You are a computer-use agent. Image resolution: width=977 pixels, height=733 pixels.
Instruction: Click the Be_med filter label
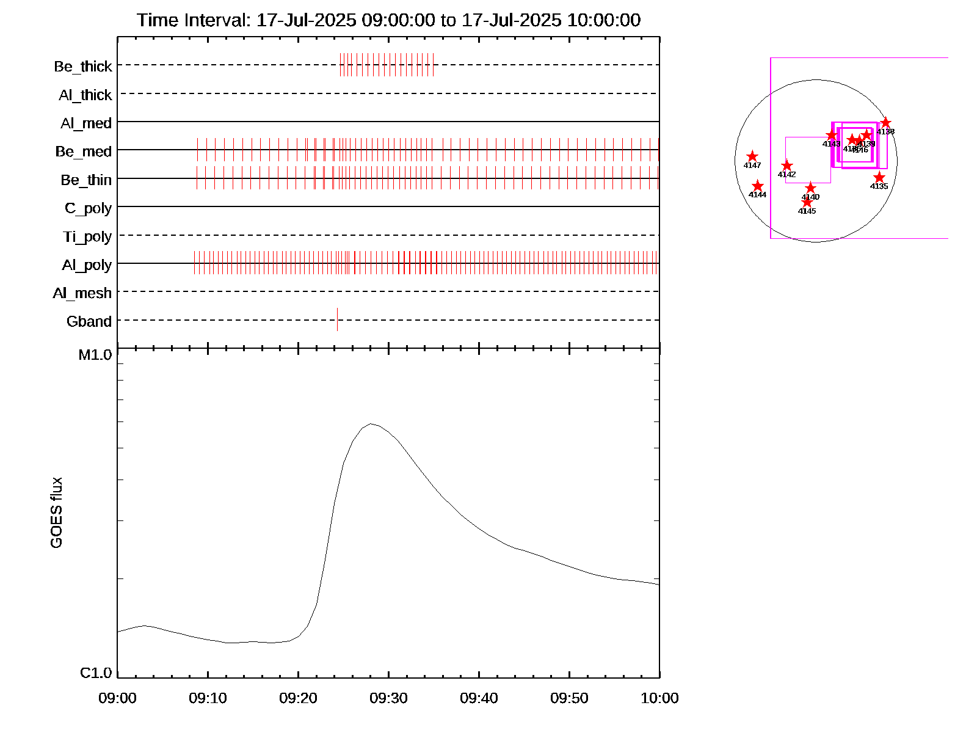pos(84,151)
